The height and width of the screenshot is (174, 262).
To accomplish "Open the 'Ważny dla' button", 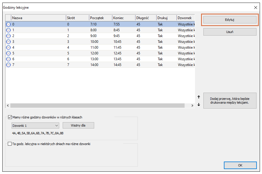I will pyautogui.click(x=78, y=125).
